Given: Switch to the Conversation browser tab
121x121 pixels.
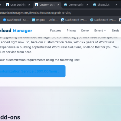Looking at the screenshot, I should click(76, 5).
